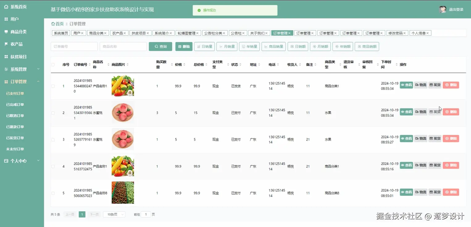Click the 查询 search button

(x=160, y=47)
